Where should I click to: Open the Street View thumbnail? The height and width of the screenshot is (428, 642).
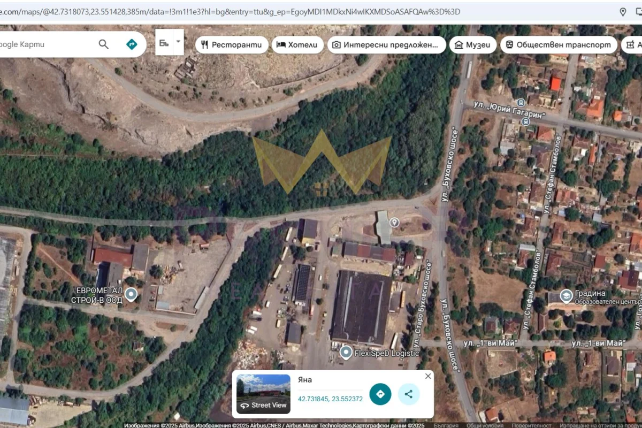tap(263, 394)
